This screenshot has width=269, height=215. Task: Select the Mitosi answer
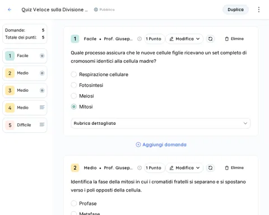[x=73, y=107]
